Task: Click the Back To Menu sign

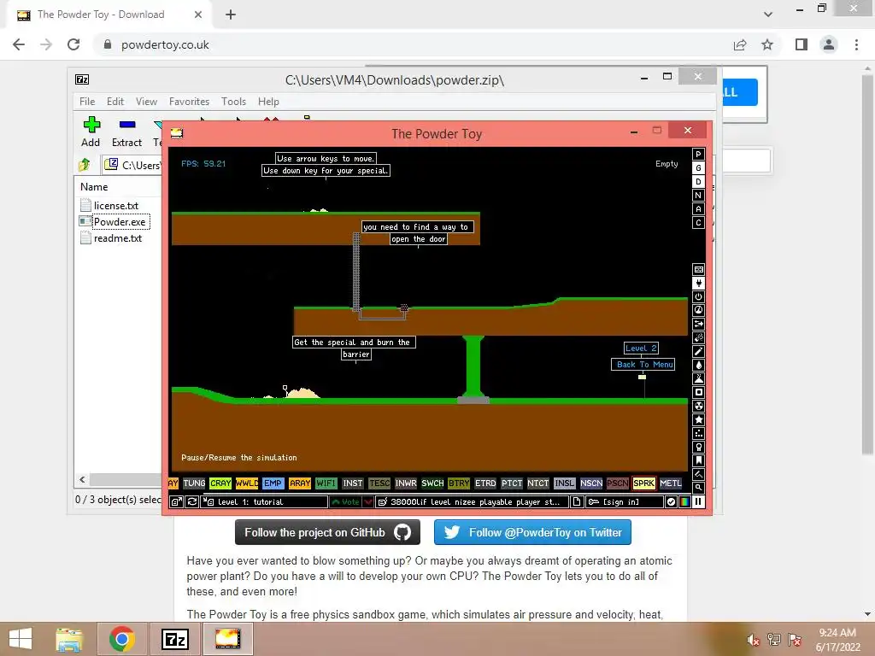Action: (x=644, y=364)
